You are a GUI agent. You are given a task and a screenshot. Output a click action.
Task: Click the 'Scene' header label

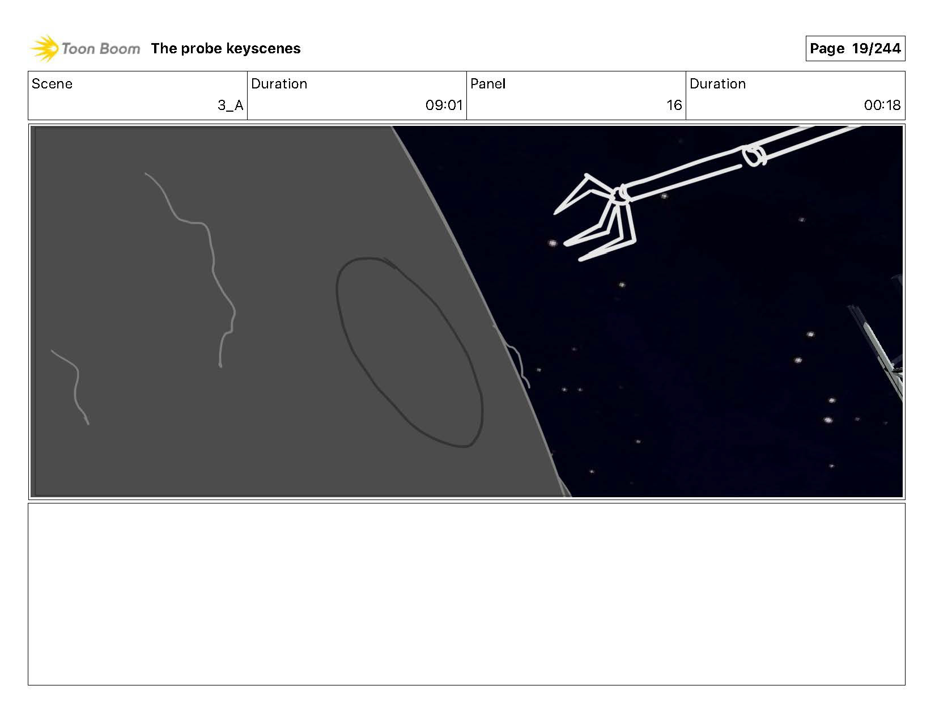52,84
